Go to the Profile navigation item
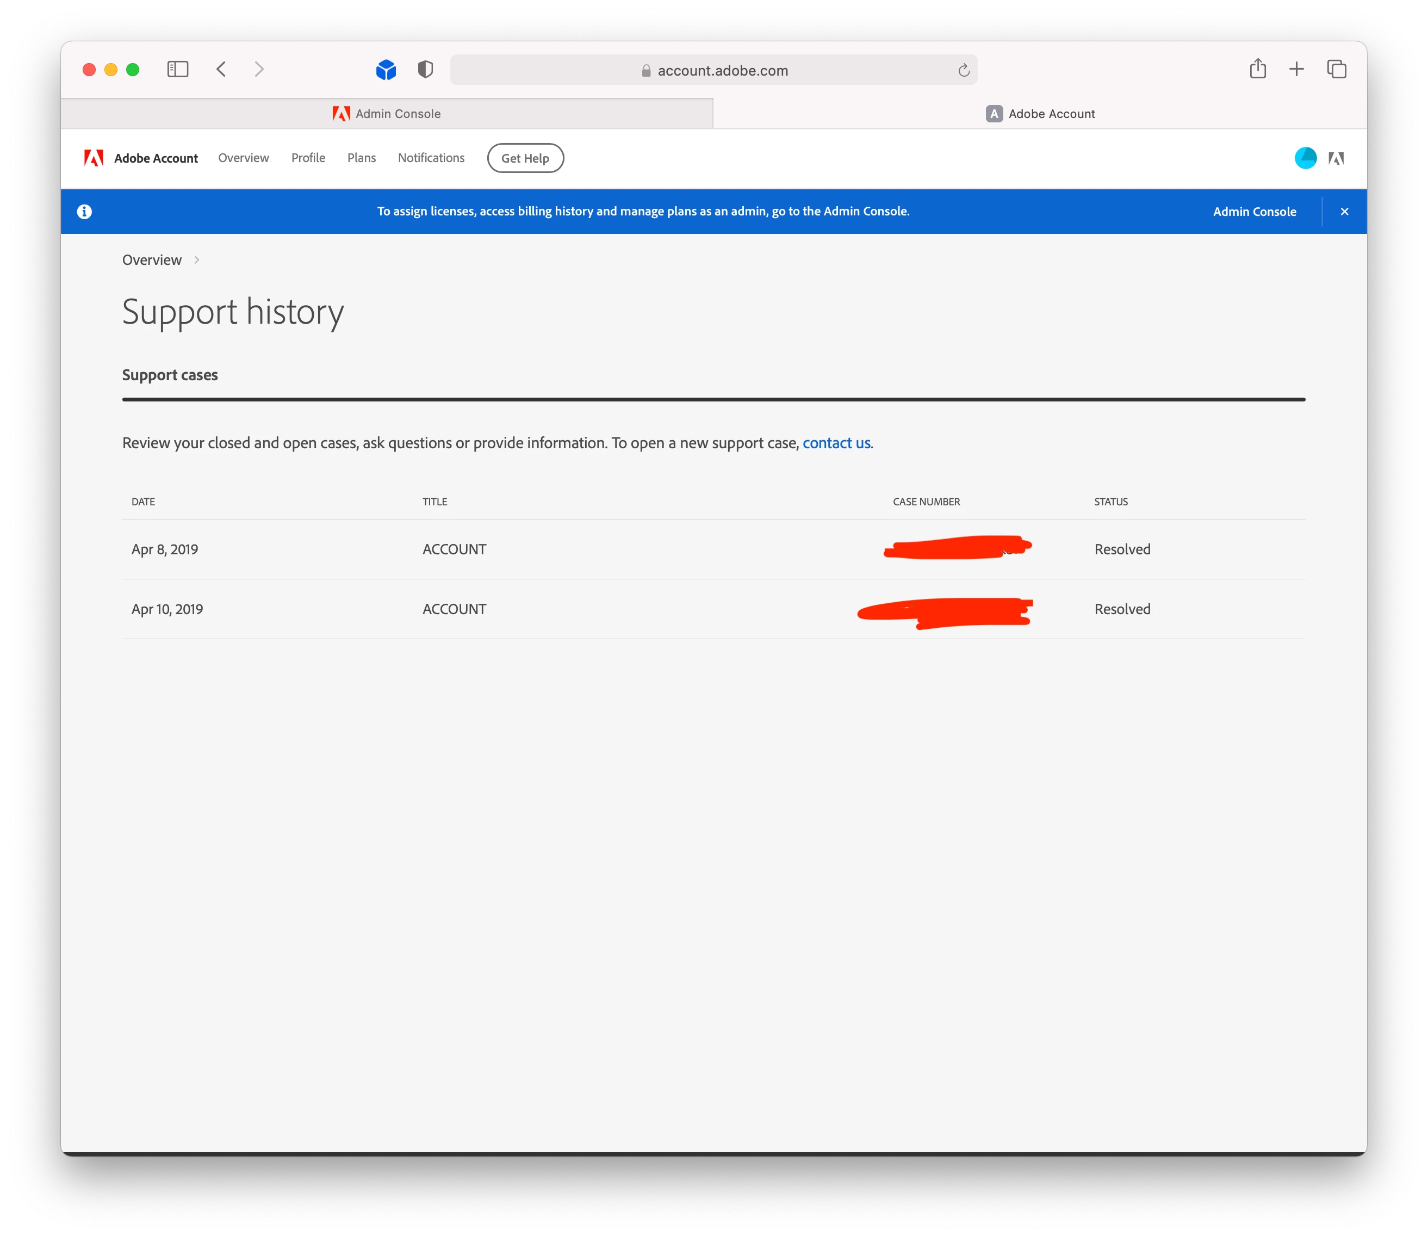 point(308,158)
